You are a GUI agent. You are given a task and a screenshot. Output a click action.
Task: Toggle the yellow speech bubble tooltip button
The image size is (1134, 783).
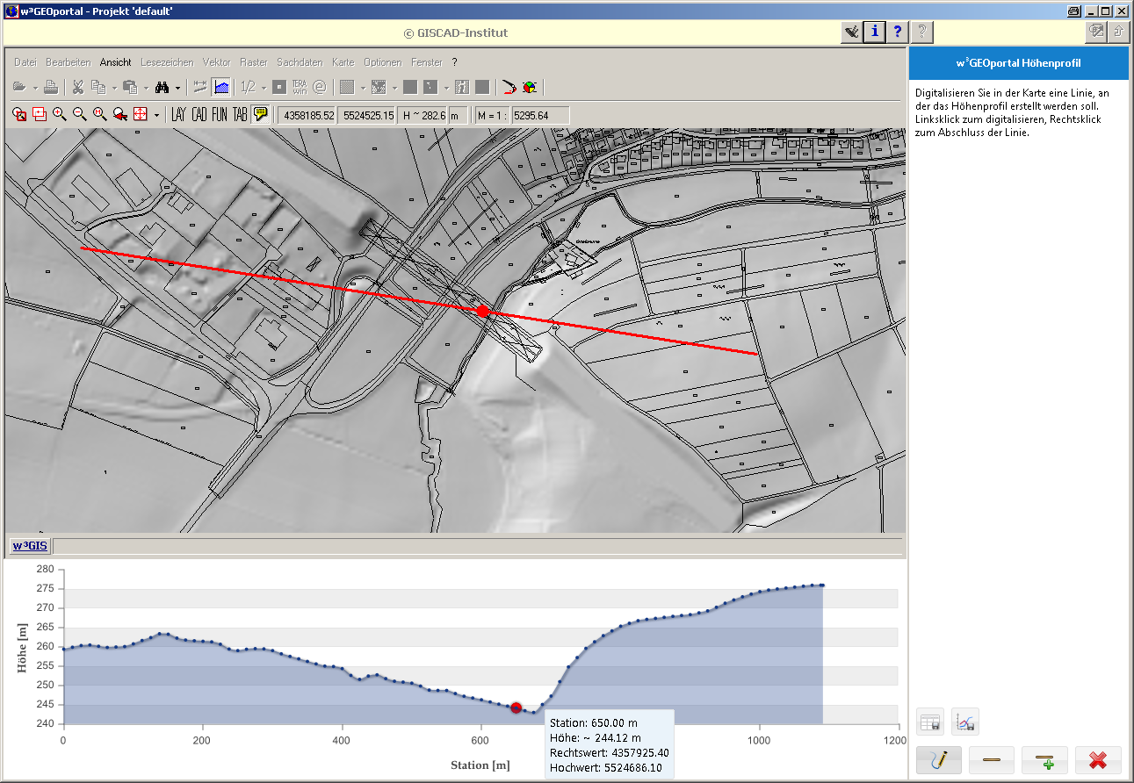pos(260,114)
